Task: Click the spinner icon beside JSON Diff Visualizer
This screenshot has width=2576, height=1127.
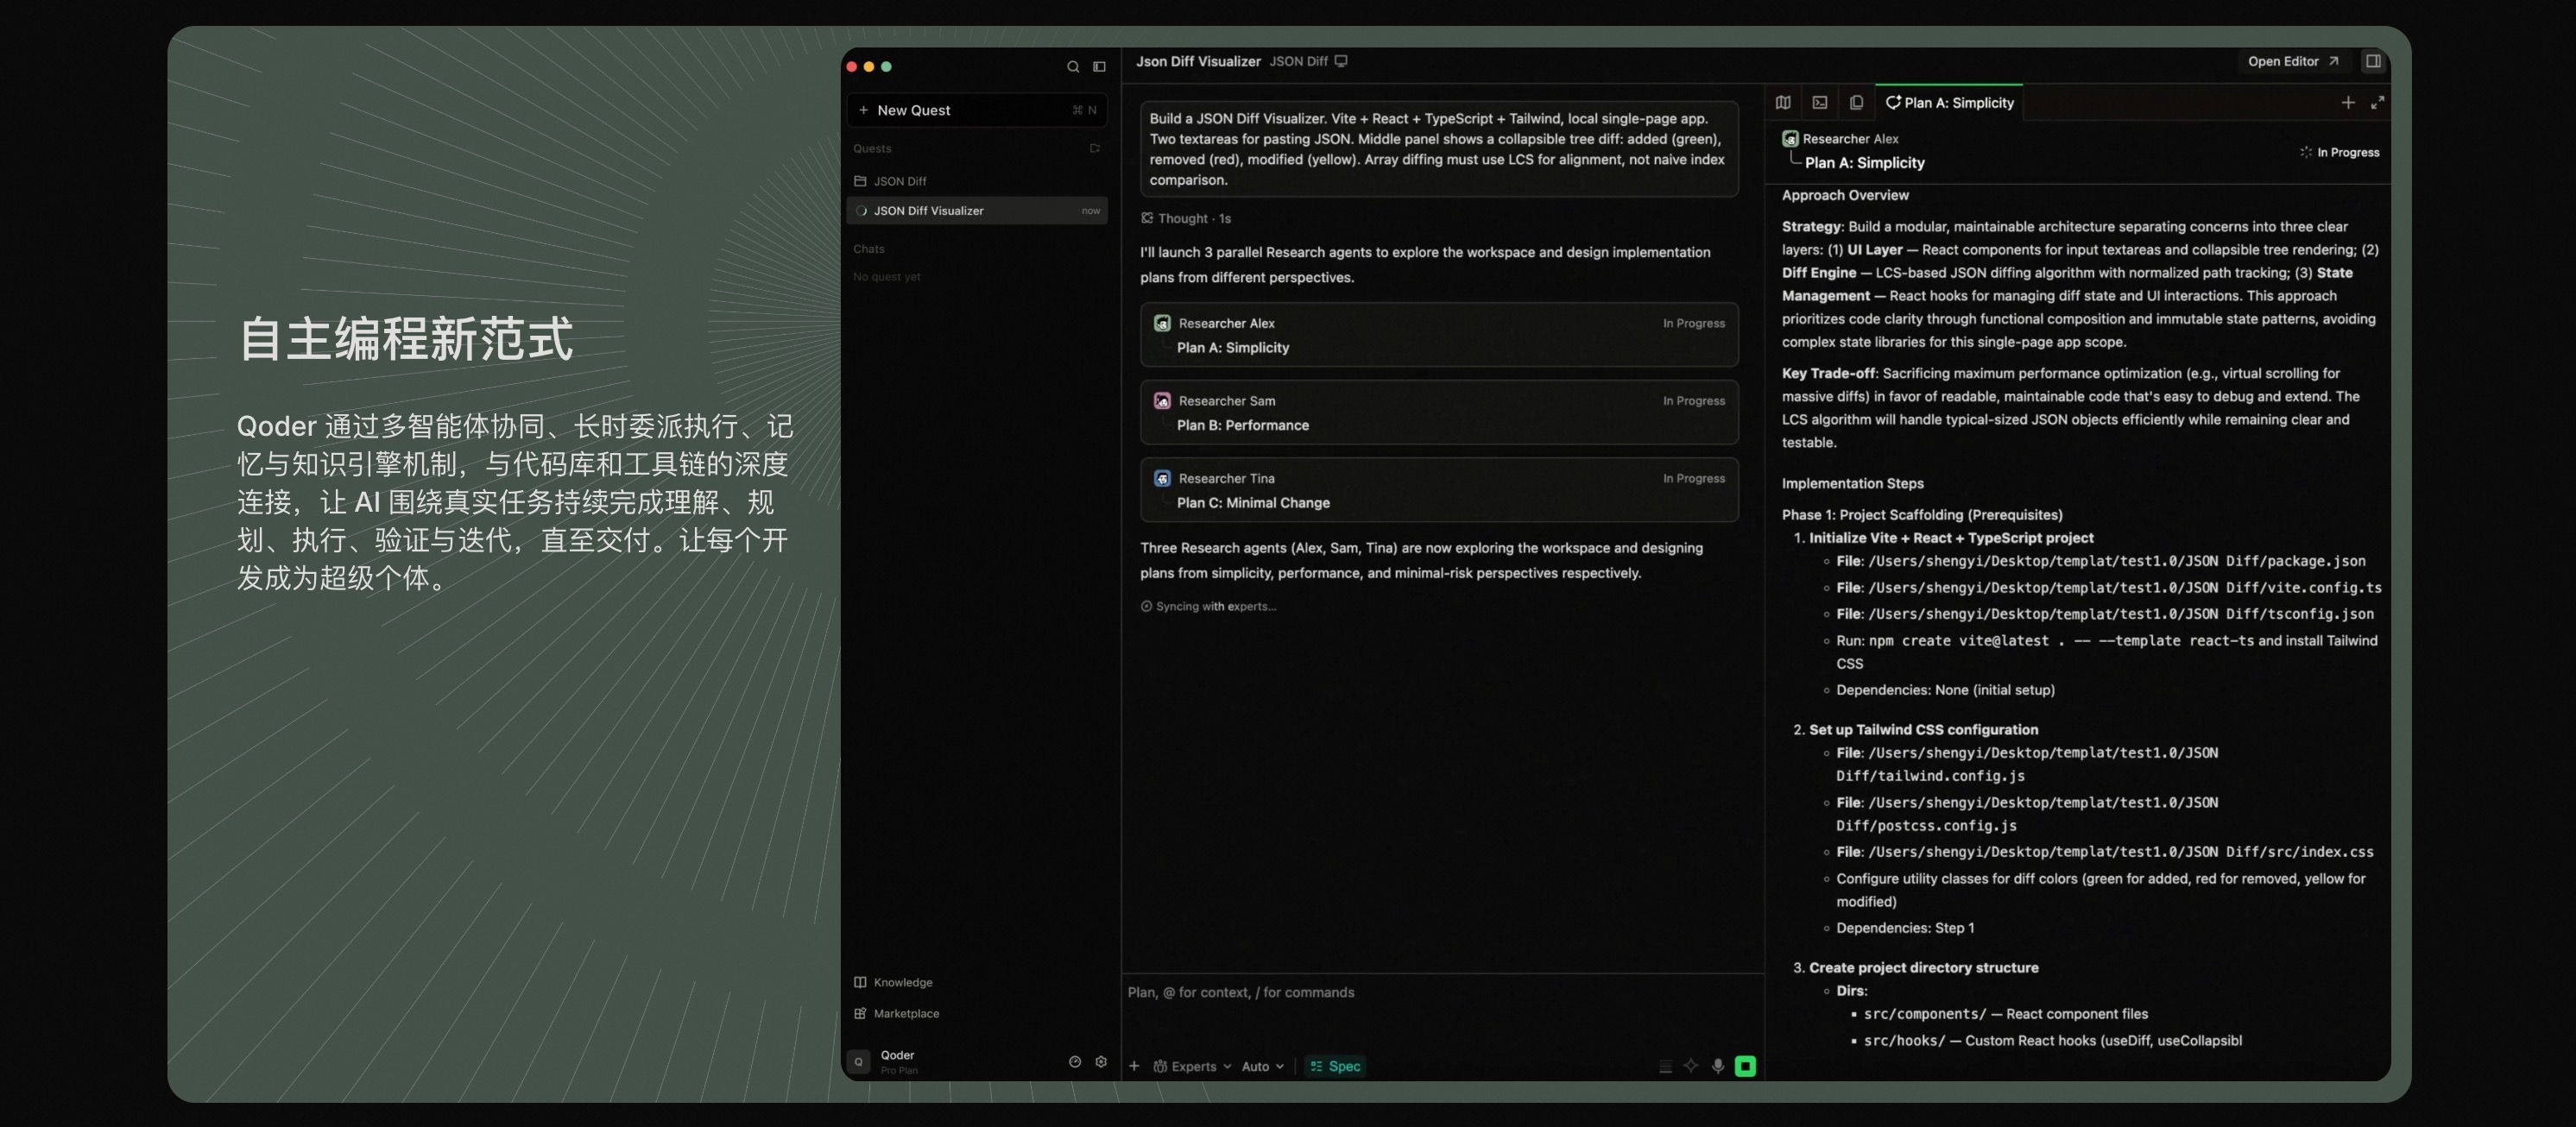Action: click(861, 211)
